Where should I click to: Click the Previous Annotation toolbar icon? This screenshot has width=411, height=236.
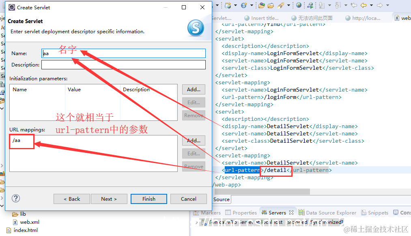click(338, 5)
